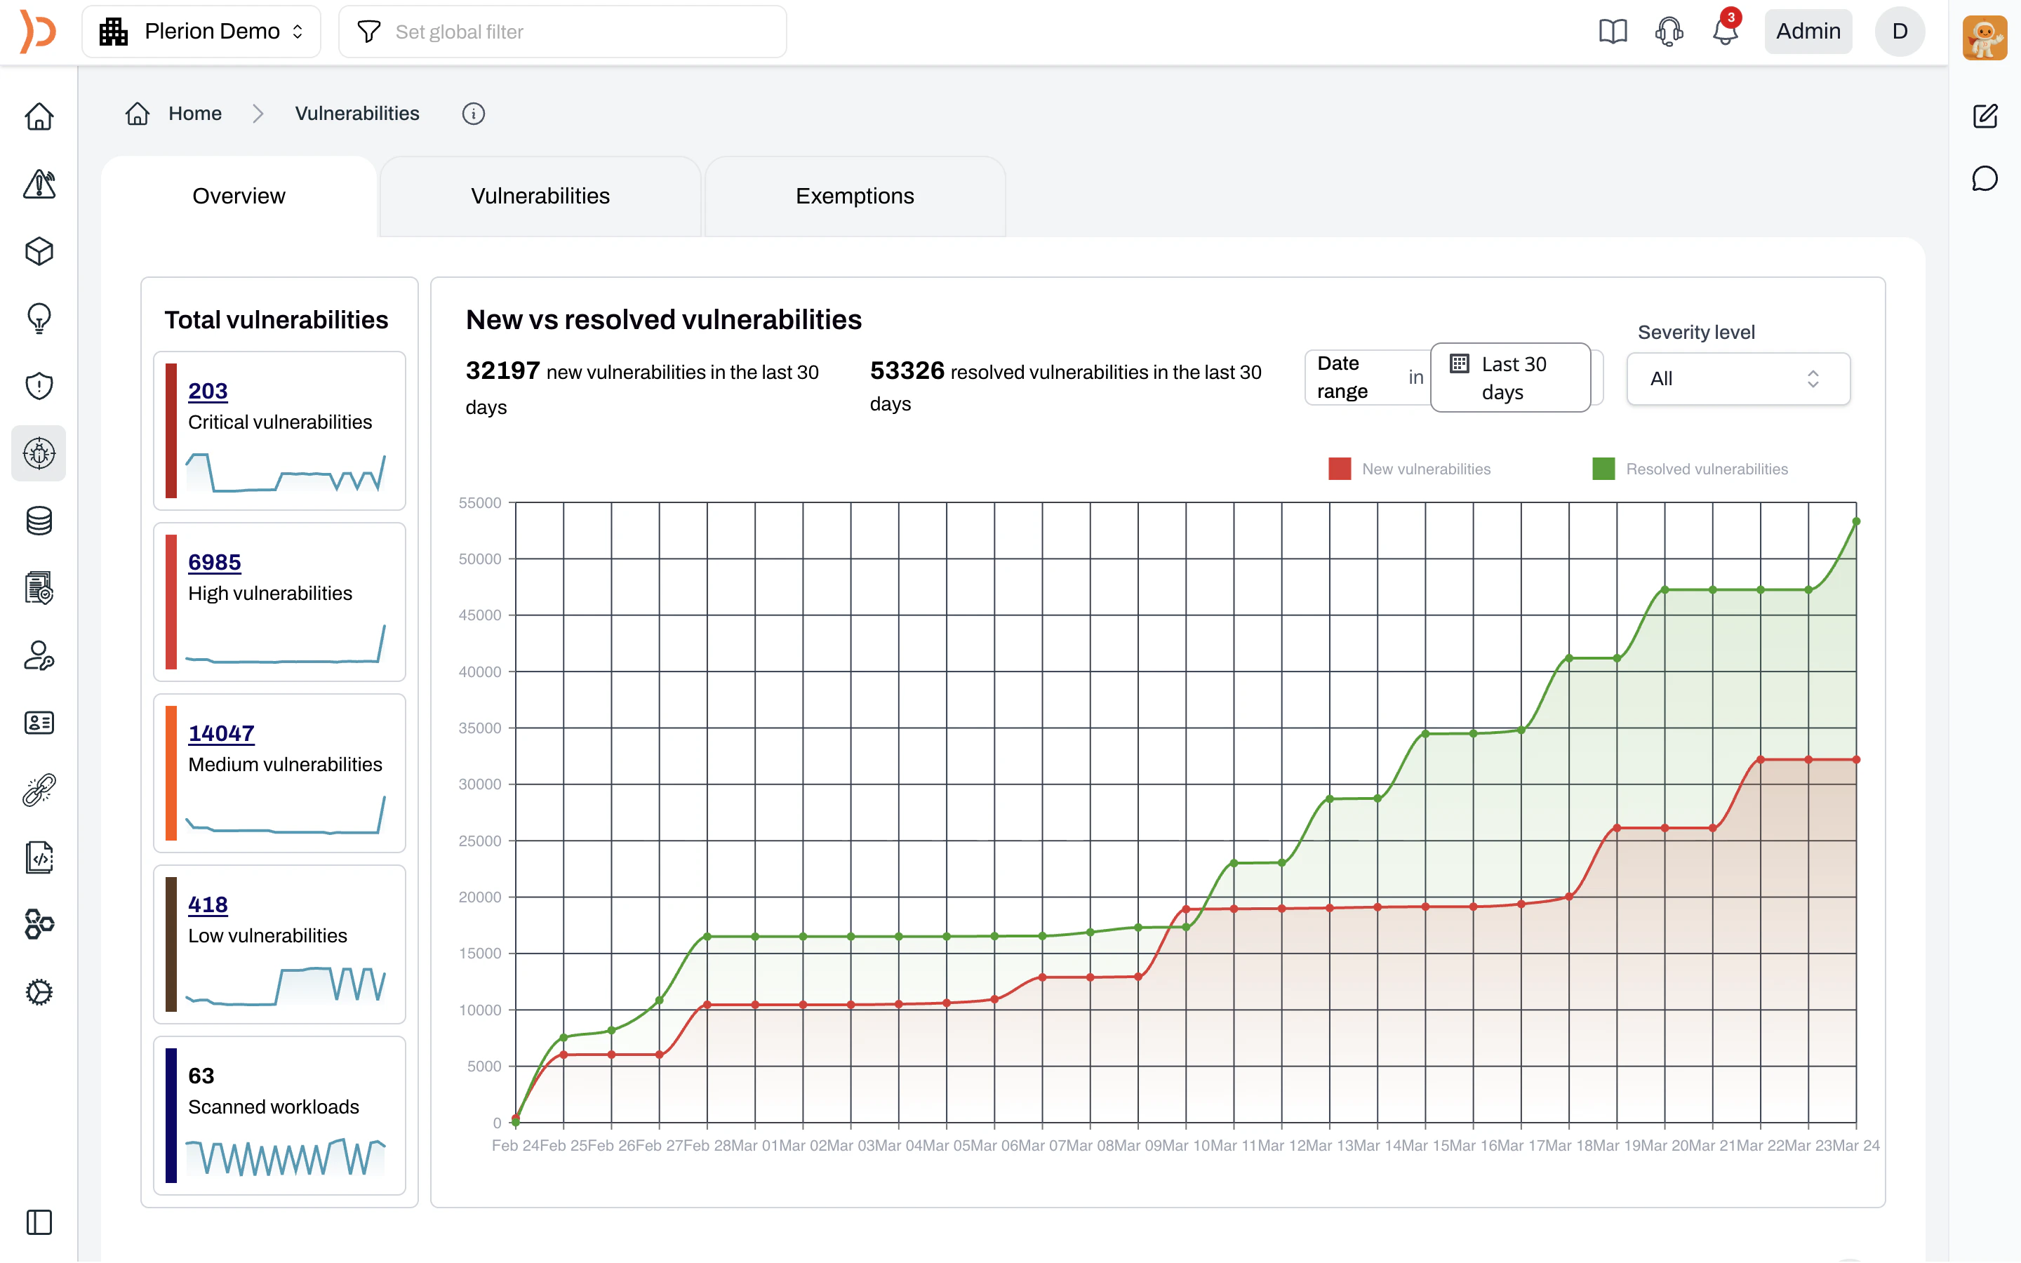Screen dimensions: 2021x1263
Task: Click the Set global filter search field
Action: [x=562, y=31]
